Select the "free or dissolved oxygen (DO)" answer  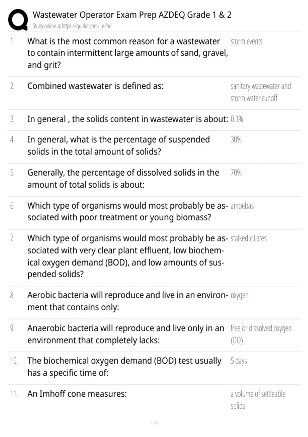click(261, 334)
